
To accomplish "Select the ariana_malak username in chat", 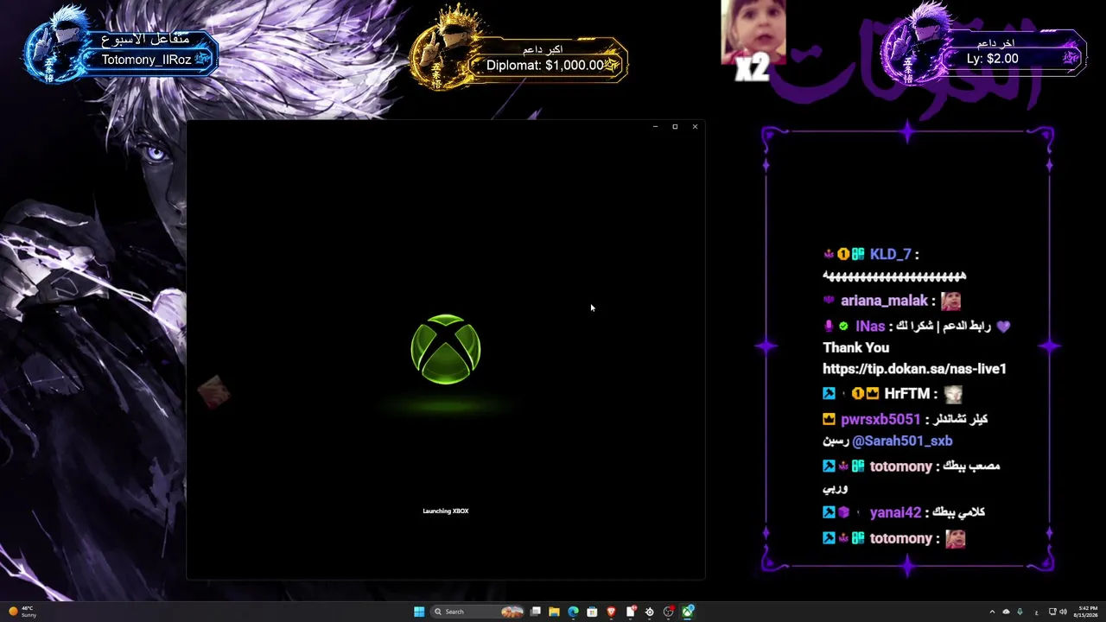I will [884, 301].
